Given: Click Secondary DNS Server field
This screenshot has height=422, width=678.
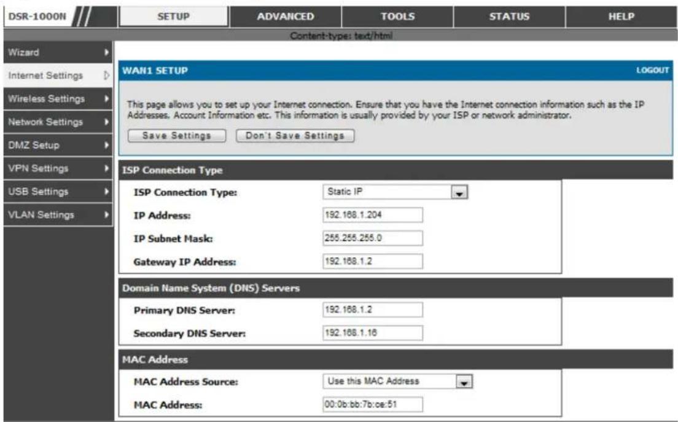Looking at the screenshot, I should (373, 333).
